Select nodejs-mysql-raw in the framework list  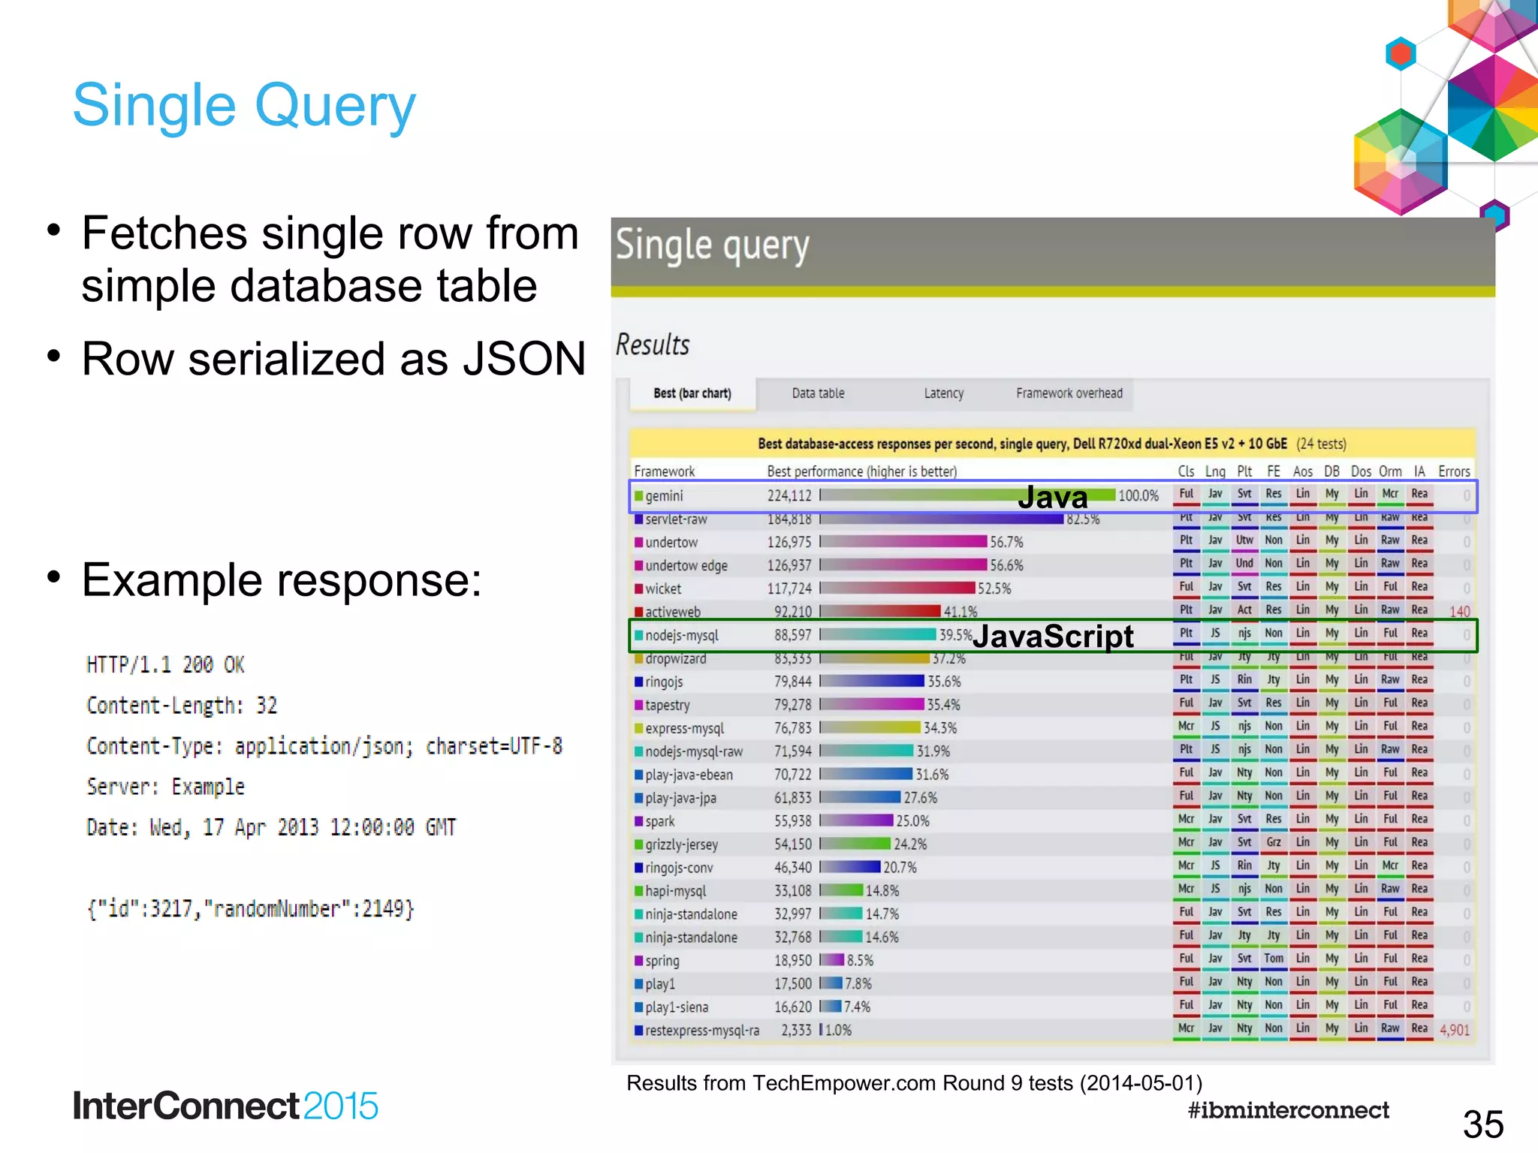coord(694,752)
